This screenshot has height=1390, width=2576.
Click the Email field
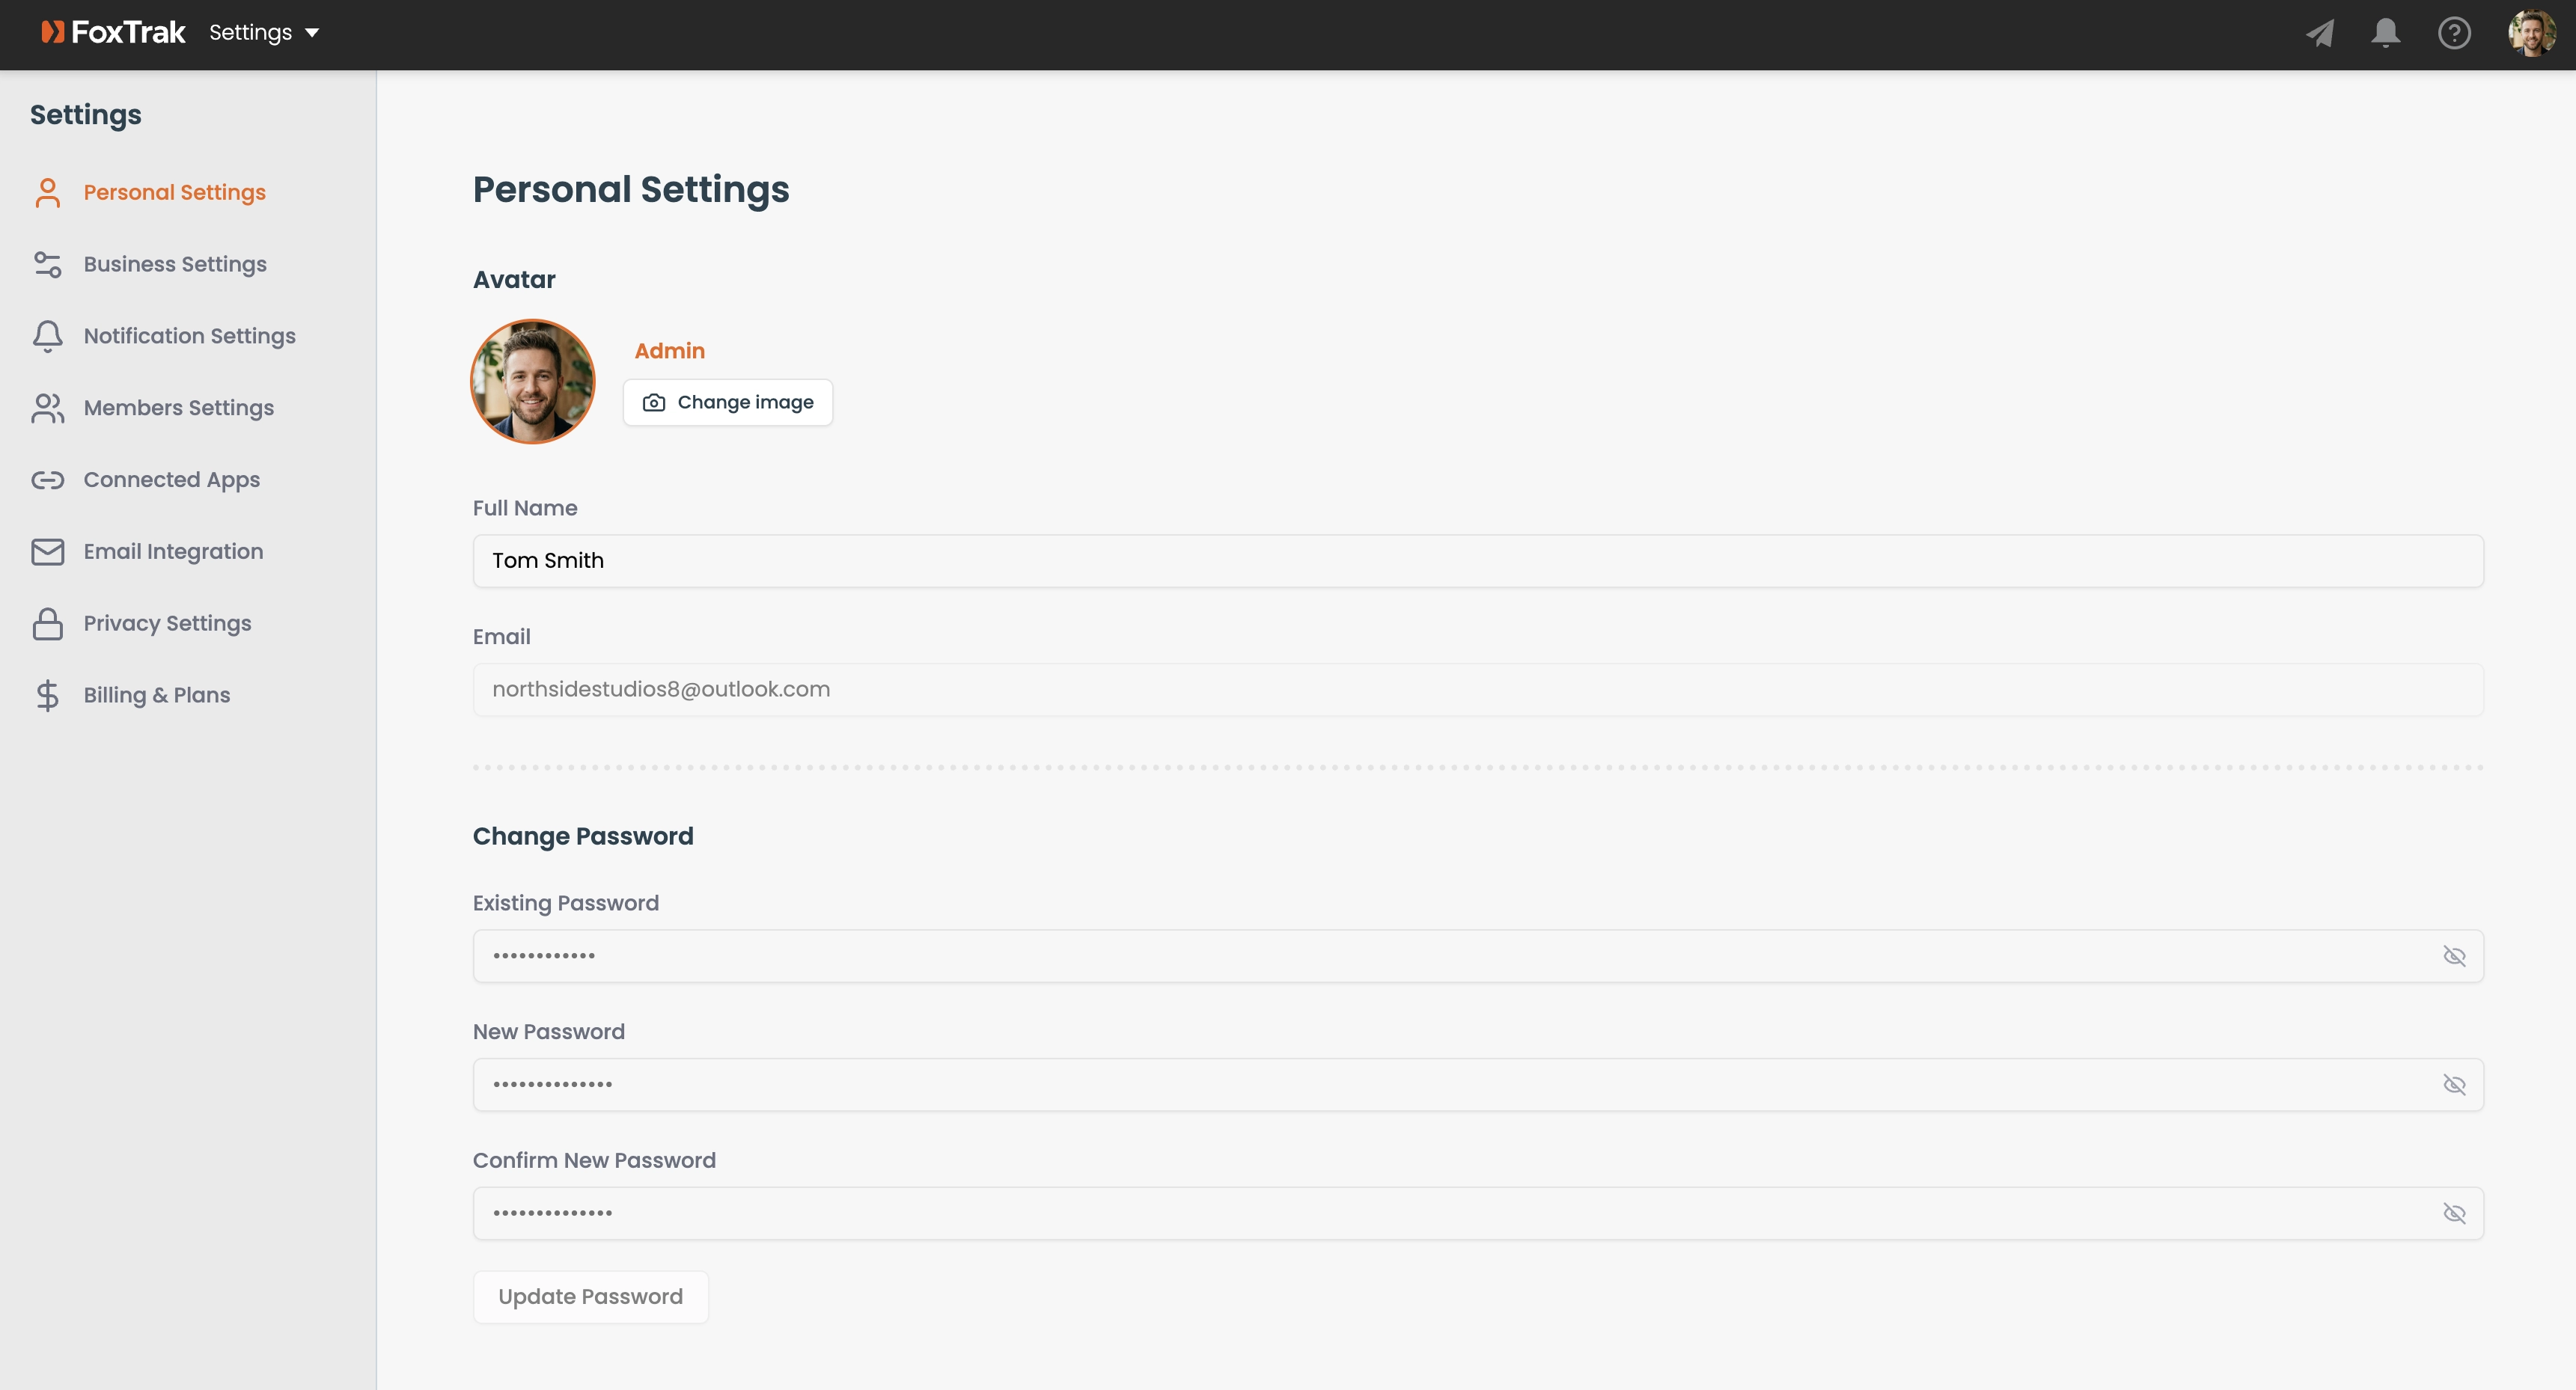click(x=1478, y=691)
